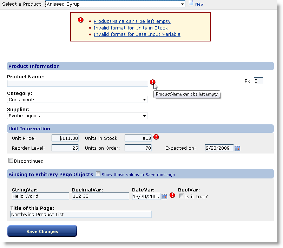Expand the Category dropdown showing Condiments
283x248 pixels.
tap(144, 100)
